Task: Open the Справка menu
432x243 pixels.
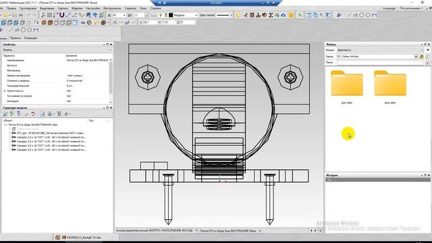Action: coord(156,8)
